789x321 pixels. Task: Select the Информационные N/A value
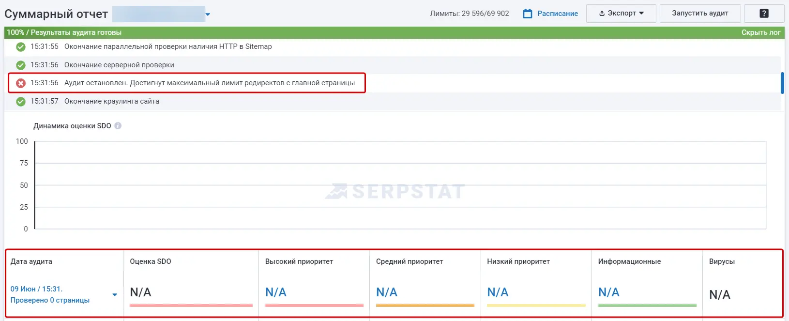[608, 292]
